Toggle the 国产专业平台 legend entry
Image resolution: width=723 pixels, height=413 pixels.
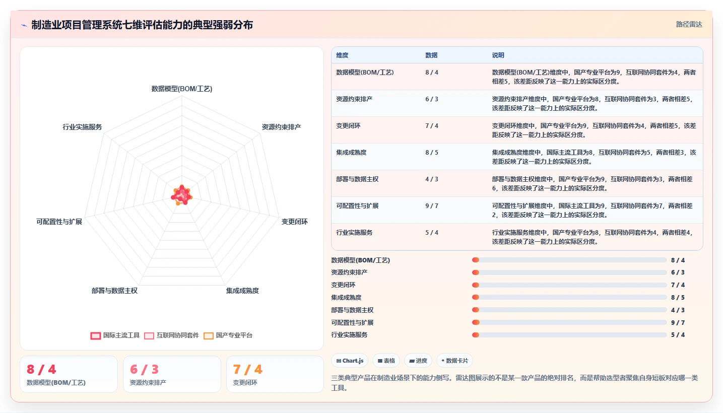pos(228,335)
